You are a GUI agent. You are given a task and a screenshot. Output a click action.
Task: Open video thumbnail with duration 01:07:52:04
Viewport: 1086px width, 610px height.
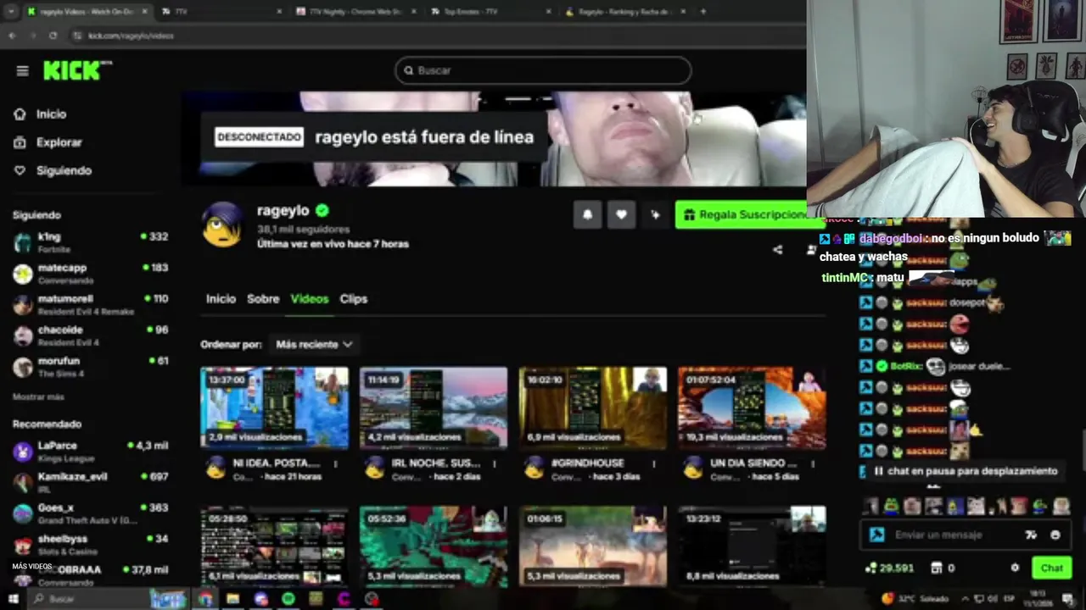(752, 408)
